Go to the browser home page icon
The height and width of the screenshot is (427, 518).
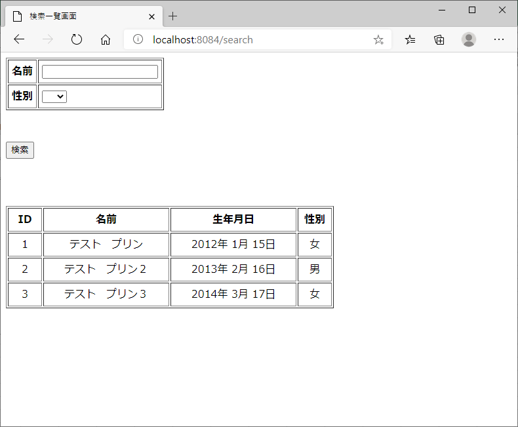click(106, 39)
